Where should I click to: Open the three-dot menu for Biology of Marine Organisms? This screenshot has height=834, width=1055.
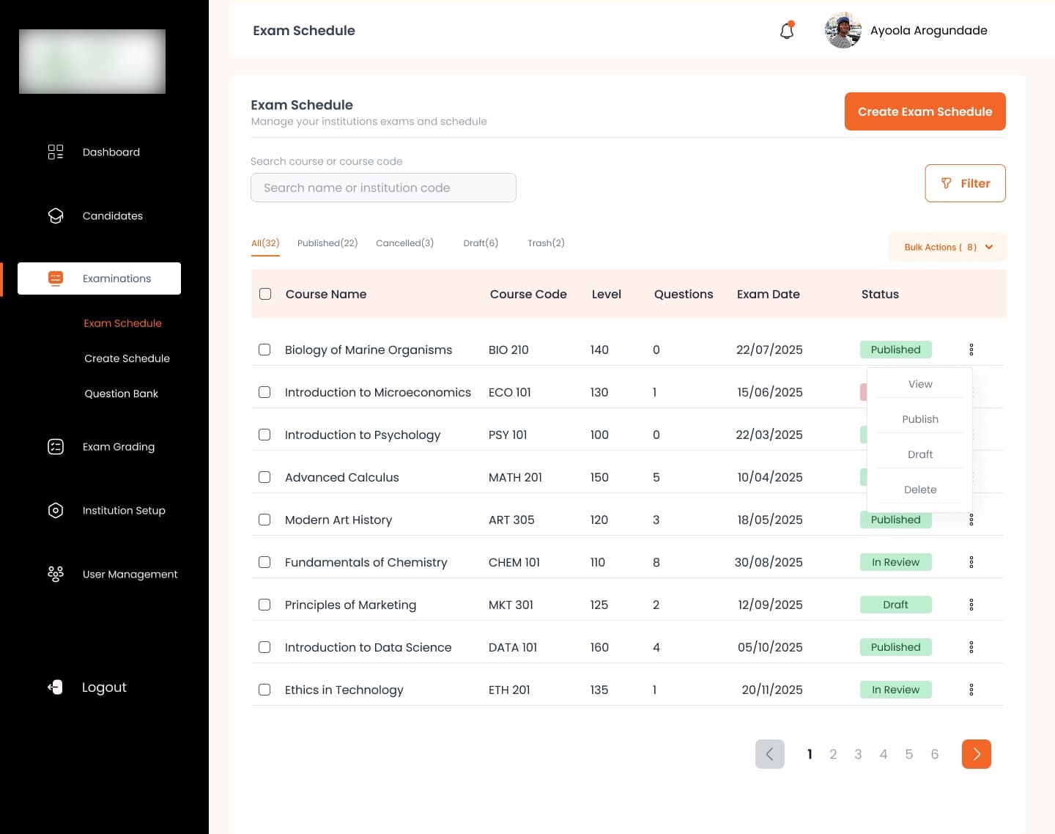[x=971, y=350]
